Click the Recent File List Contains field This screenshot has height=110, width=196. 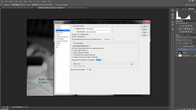(x=87, y=70)
